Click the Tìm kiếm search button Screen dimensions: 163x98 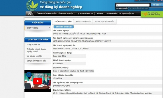157,5
